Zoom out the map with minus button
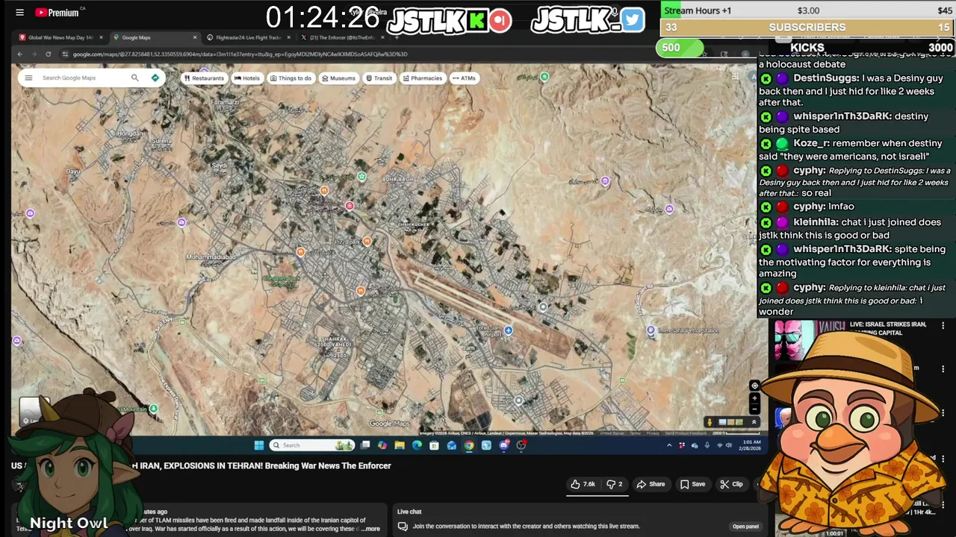The width and height of the screenshot is (956, 537). (754, 409)
